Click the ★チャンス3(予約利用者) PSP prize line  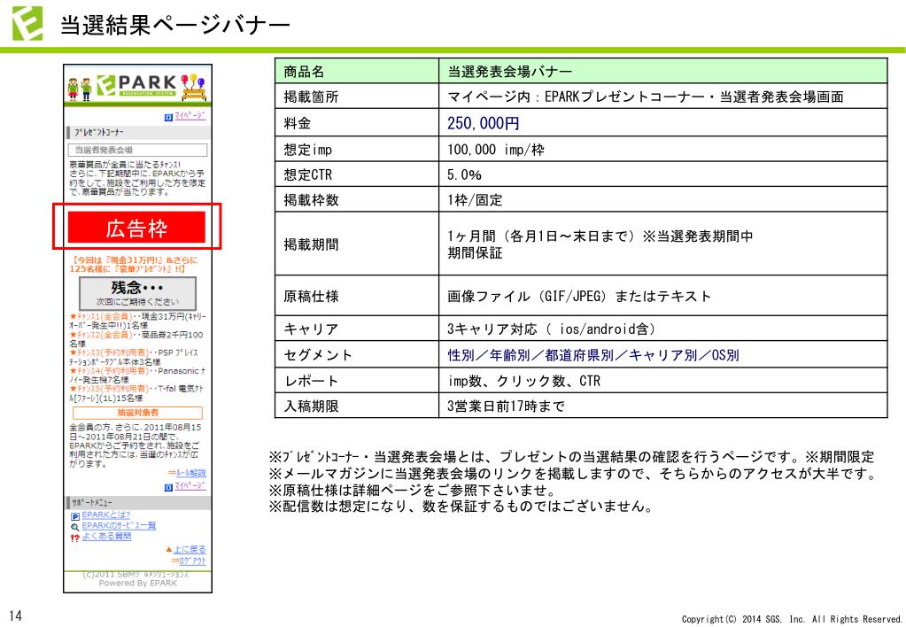(136, 357)
